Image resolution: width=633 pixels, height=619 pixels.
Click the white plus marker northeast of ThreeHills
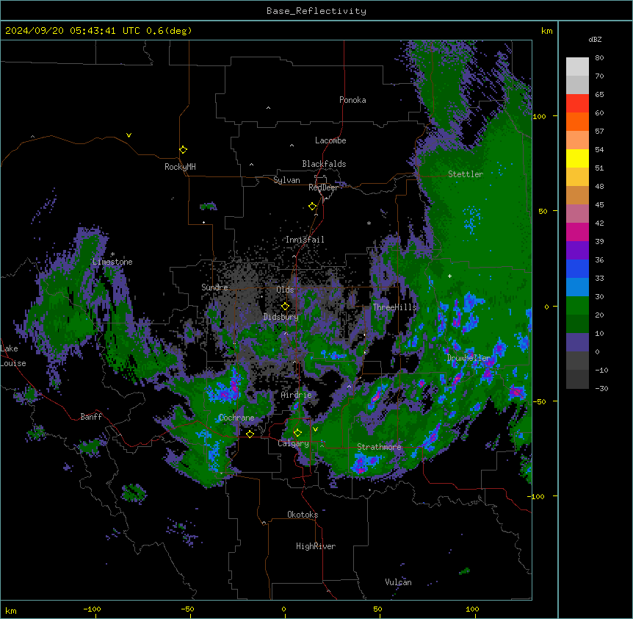click(x=449, y=276)
